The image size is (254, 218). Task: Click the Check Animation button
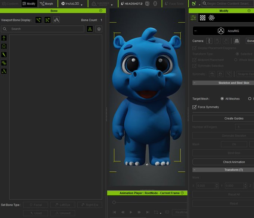223,162
